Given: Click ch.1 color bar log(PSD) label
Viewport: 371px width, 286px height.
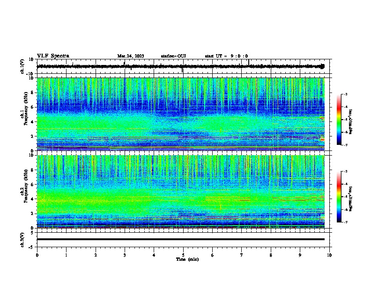Looking at the screenshot, I should tap(350, 122).
